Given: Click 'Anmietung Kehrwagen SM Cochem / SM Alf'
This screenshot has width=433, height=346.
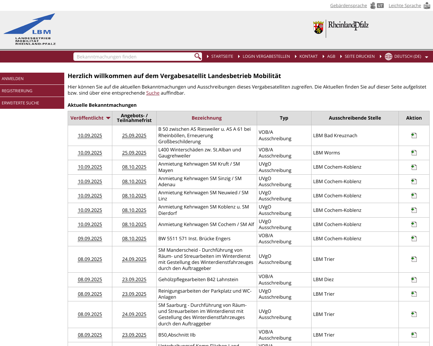Looking at the screenshot, I should (x=206, y=224).
